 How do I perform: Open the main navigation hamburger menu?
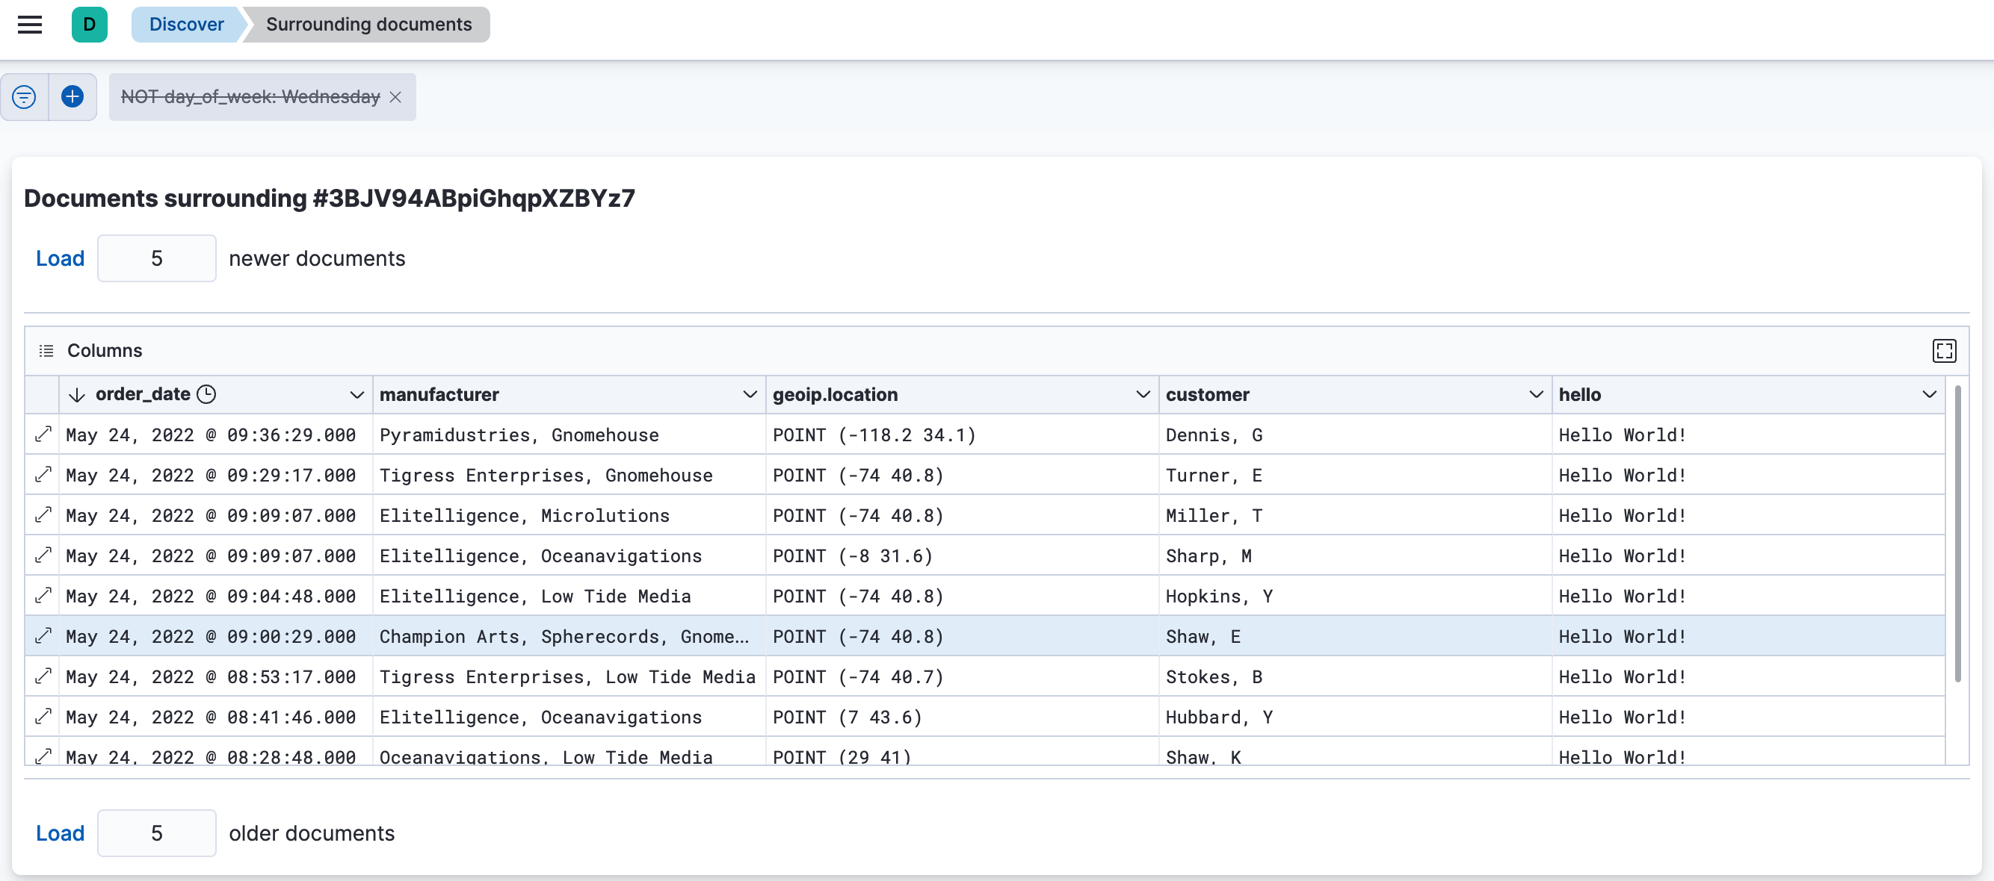[29, 24]
